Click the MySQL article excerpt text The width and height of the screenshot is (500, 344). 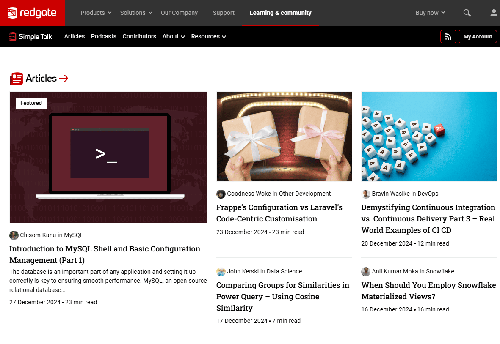pos(108,281)
